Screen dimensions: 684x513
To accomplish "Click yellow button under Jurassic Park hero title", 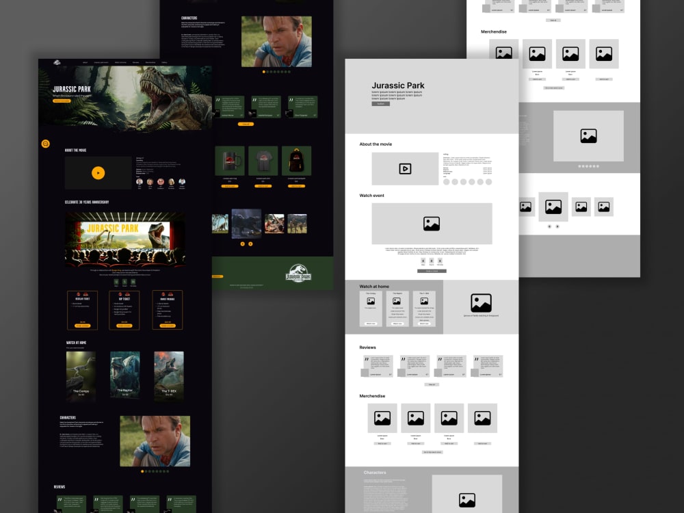I will coord(62,101).
